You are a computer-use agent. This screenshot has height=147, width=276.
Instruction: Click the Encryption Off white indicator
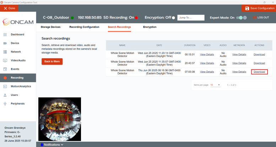point(173,18)
